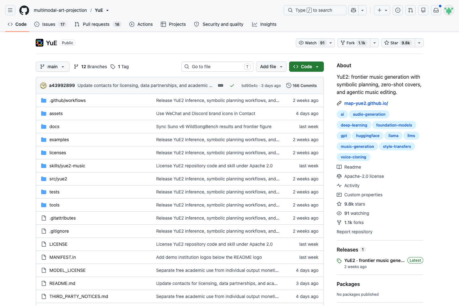Open the issues icon in top header
Viewport: 459px width, 306px height.
(398, 10)
